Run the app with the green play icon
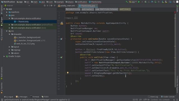This screenshot has height=101, width=179. [x=139, y=2]
